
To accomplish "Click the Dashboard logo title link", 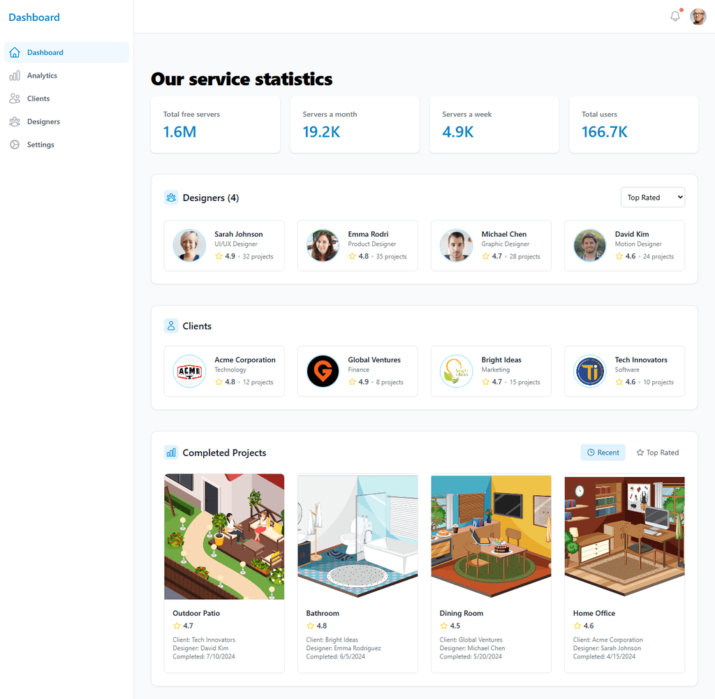I will click(34, 17).
